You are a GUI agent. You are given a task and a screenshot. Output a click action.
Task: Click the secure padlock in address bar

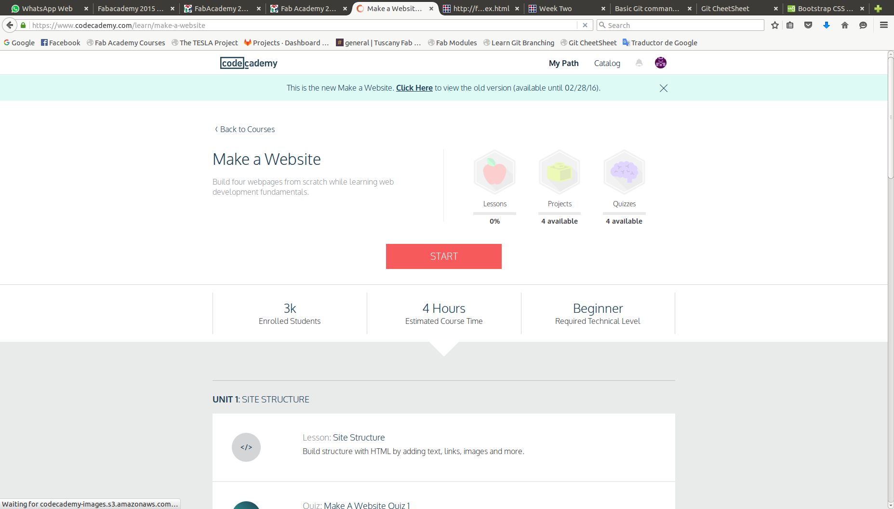click(x=23, y=25)
